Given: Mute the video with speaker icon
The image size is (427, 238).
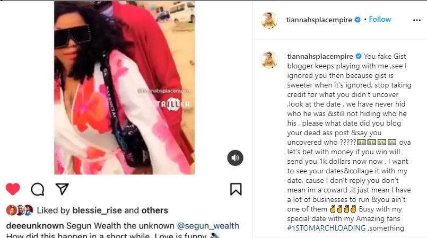Looking at the screenshot, I should coord(236,158).
